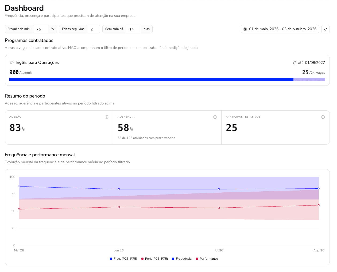Edit the Faltas seguidas value field
The image size is (337, 272).
(94, 29)
